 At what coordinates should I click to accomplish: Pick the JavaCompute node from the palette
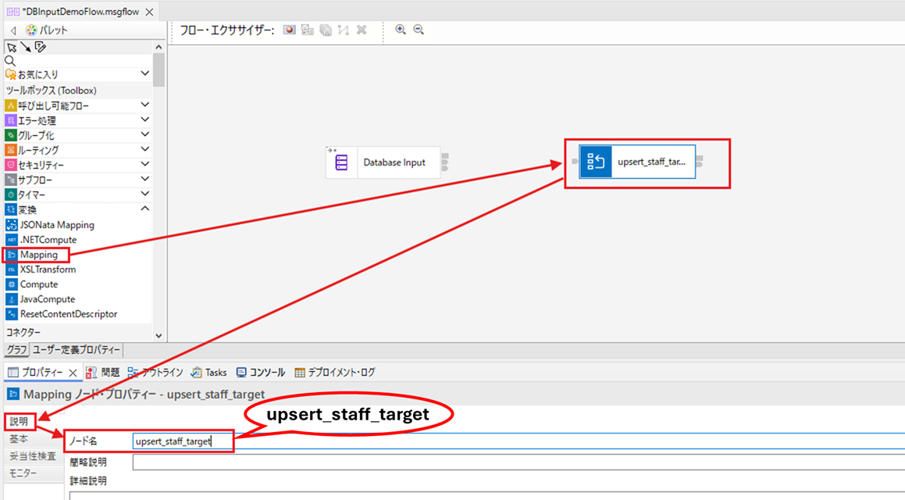point(48,299)
